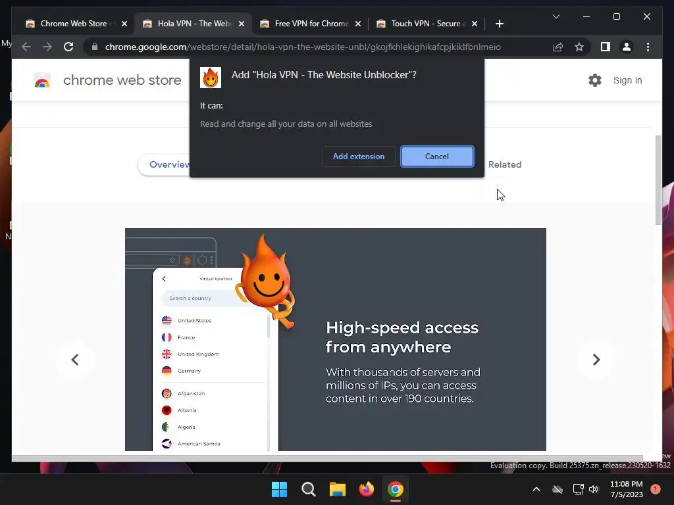Show previous screenshot in carousel

[x=75, y=360]
